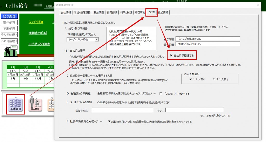Screen dimensions: 266x142
Task: Select the 14人表示 radio option
Action: (x=191, y=79)
